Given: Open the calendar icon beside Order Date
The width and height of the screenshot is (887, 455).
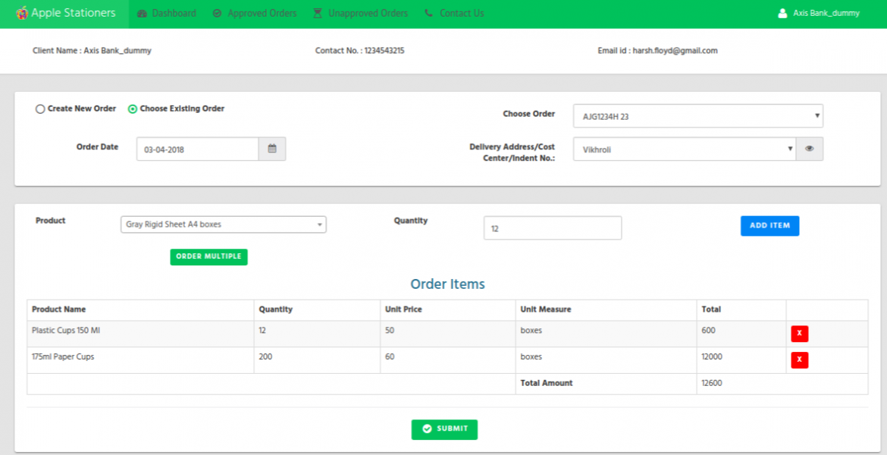Looking at the screenshot, I should point(272,149).
